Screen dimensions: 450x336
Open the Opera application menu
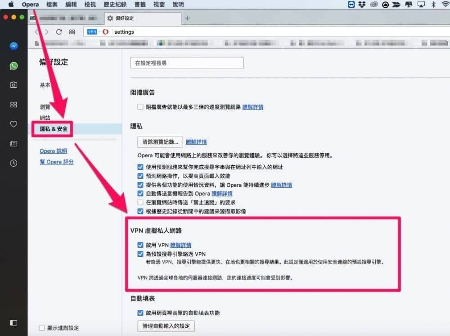30,5
